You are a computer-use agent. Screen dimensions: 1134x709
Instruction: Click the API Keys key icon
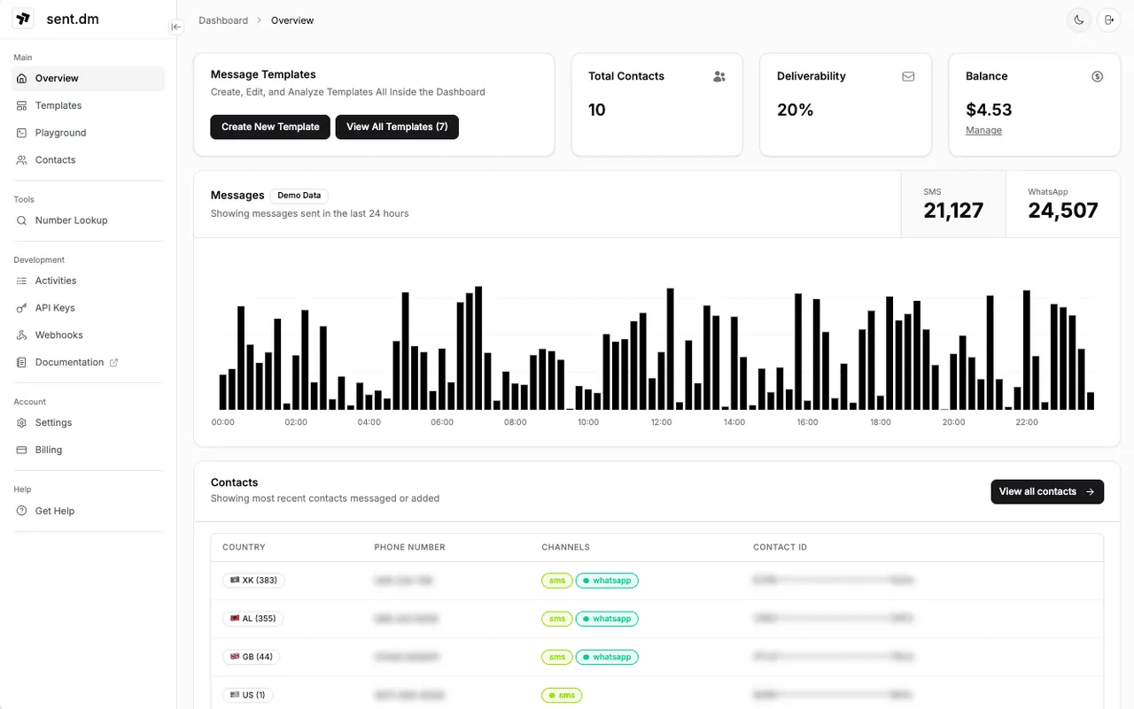(x=22, y=308)
